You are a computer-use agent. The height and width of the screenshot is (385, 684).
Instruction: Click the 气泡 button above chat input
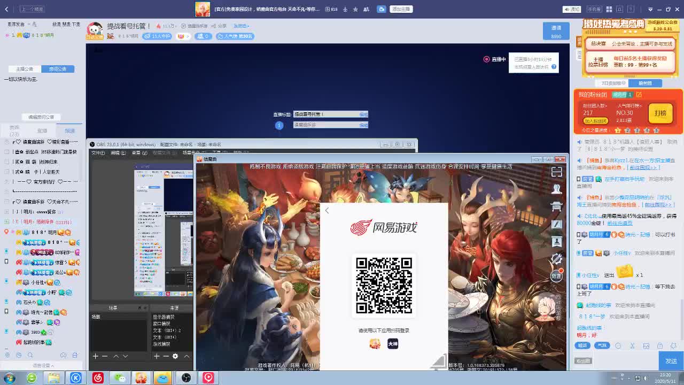pos(602,345)
